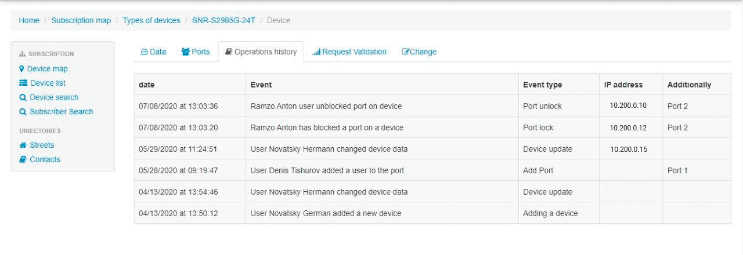Click the Request Validation signal icon

pyautogui.click(x=316, y=52)
